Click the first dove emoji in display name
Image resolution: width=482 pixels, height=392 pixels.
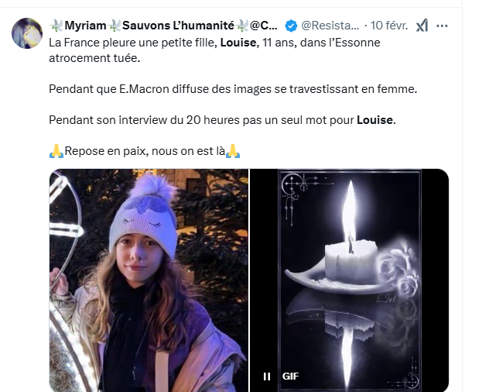(x=56, y=26)
